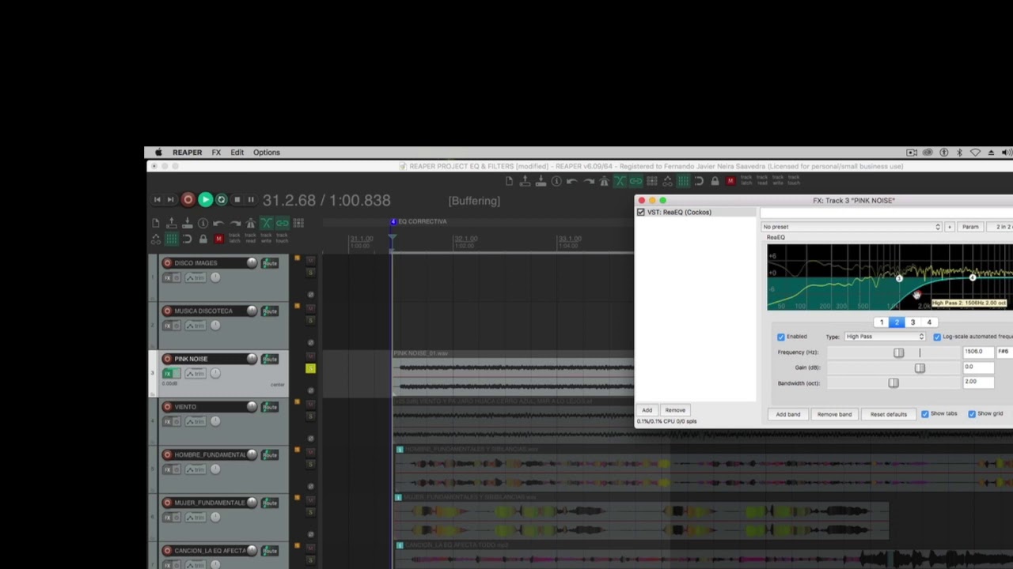Create a new project from left toolbar

[156, 224]
